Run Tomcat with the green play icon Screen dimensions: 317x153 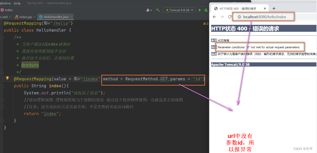point(200,10)
